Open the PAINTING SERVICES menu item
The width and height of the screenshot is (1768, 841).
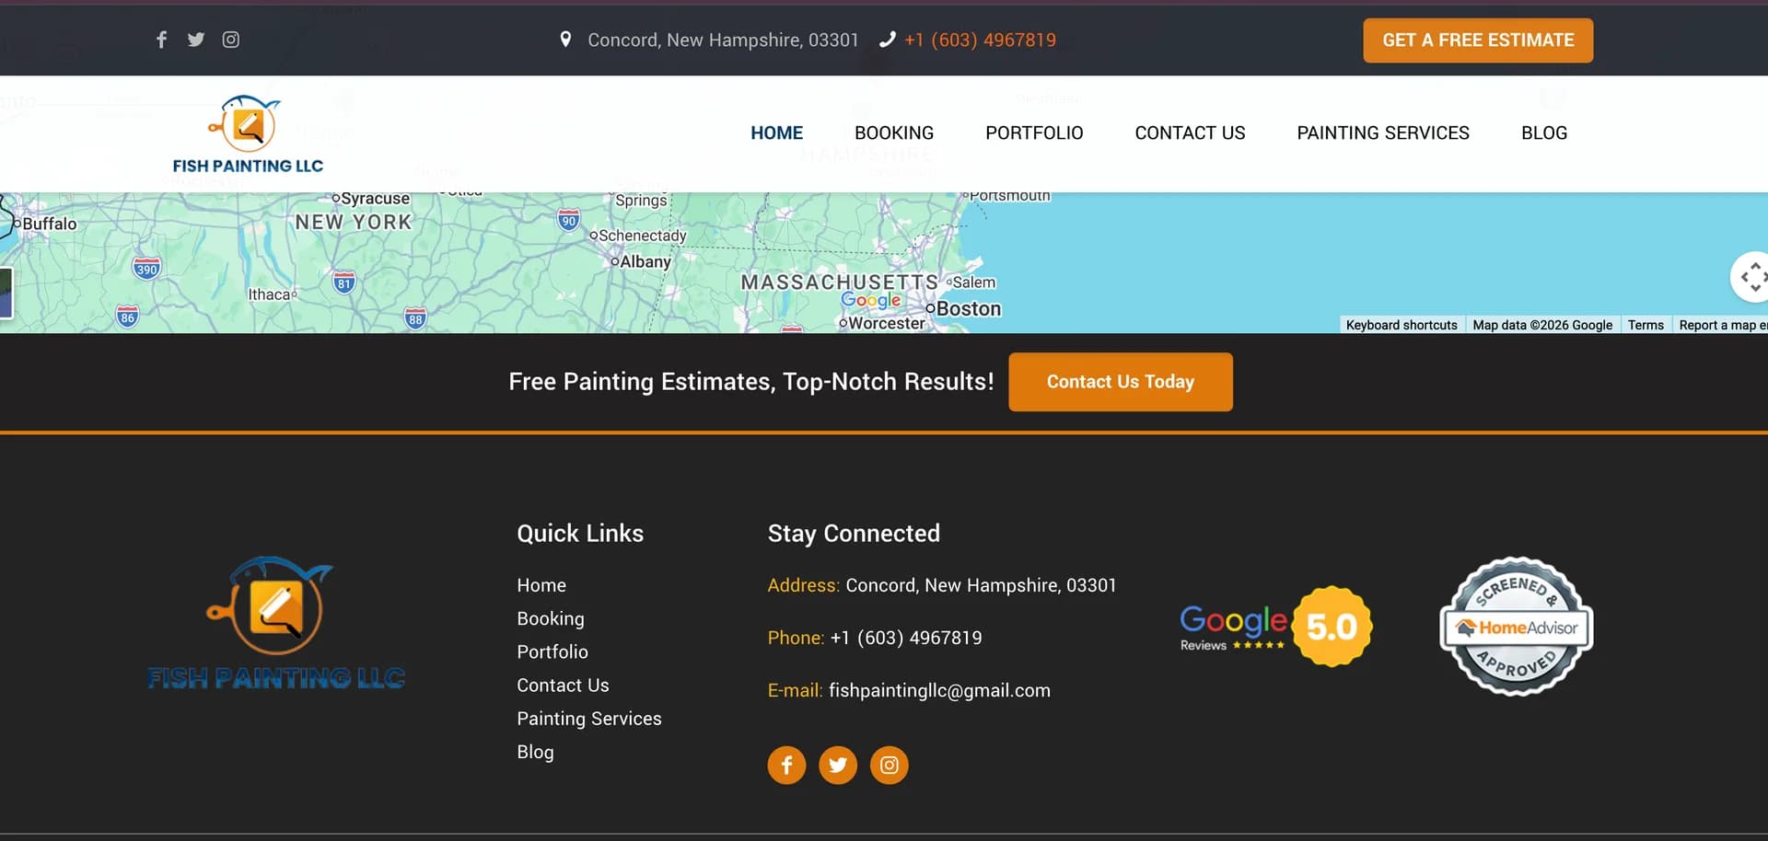(x=1383, y=133)
